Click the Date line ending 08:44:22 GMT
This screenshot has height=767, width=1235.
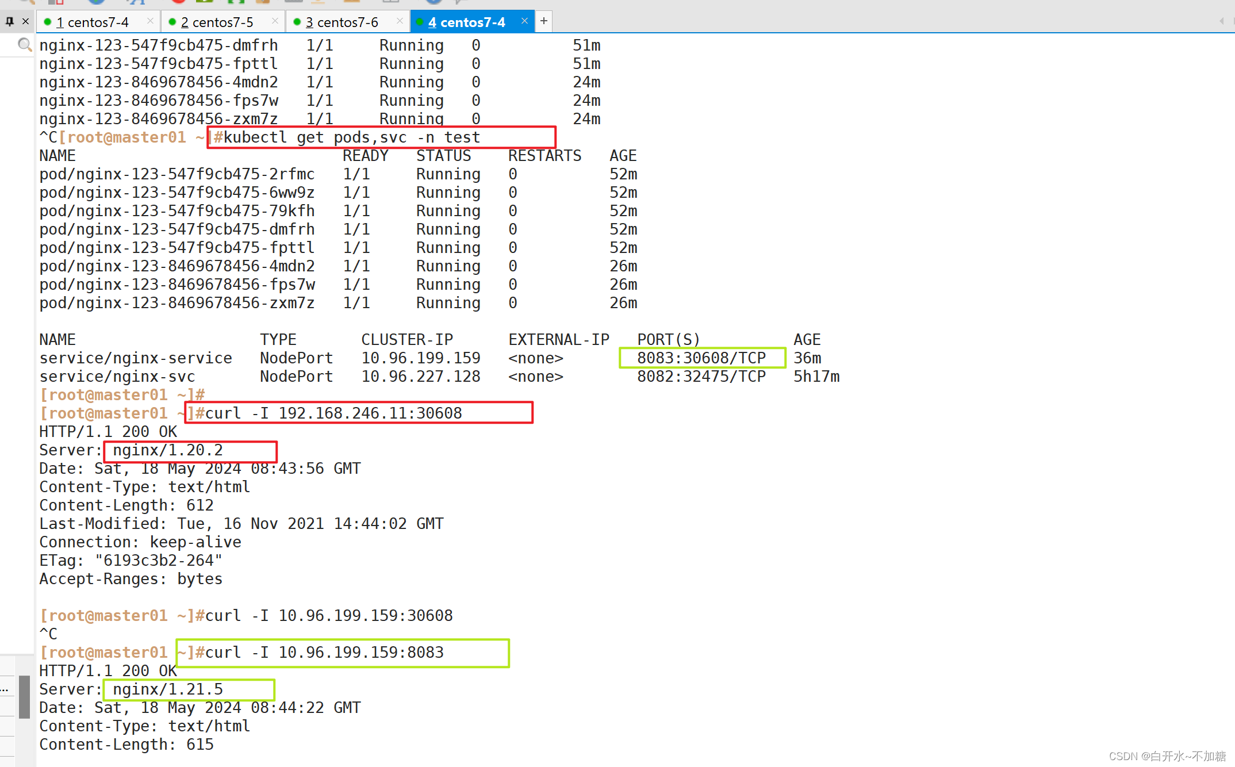click(x=200, y=708)
